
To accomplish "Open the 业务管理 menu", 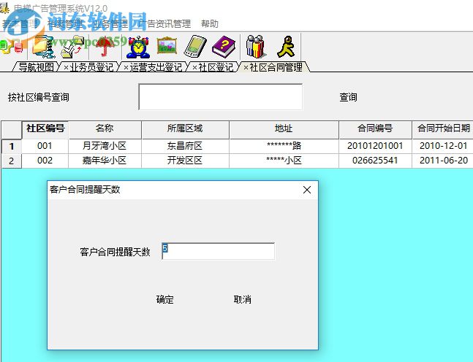I will click(x=110, y=23).
